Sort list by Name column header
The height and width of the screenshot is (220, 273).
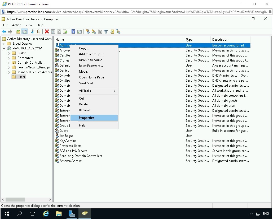pyautogui.click(x=119, y=40)
